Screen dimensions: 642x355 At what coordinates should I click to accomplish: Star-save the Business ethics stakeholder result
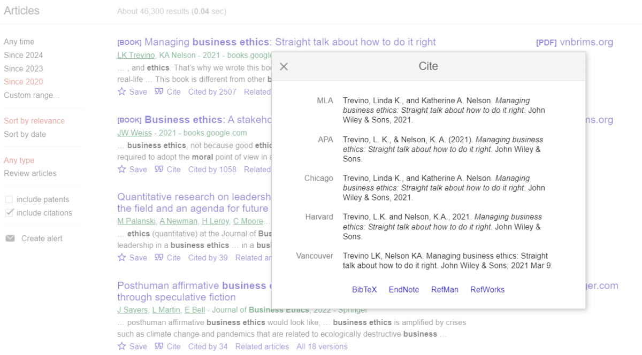(x=121, y=169)
